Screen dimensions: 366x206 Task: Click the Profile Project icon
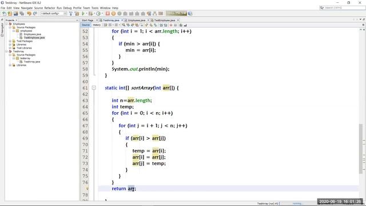(x=98, y=14)
